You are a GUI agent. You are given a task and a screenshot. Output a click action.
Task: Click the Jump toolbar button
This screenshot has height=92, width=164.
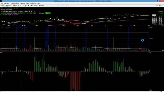(x=8, y=6)
